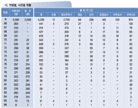Click the 전역사유 total cell 874

[131, 20]
